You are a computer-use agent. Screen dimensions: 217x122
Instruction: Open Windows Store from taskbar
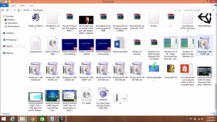tap(42, 119)
